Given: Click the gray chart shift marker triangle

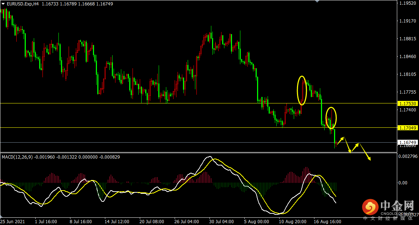Looking at the screenshot, I should click(x=317, y=2).
